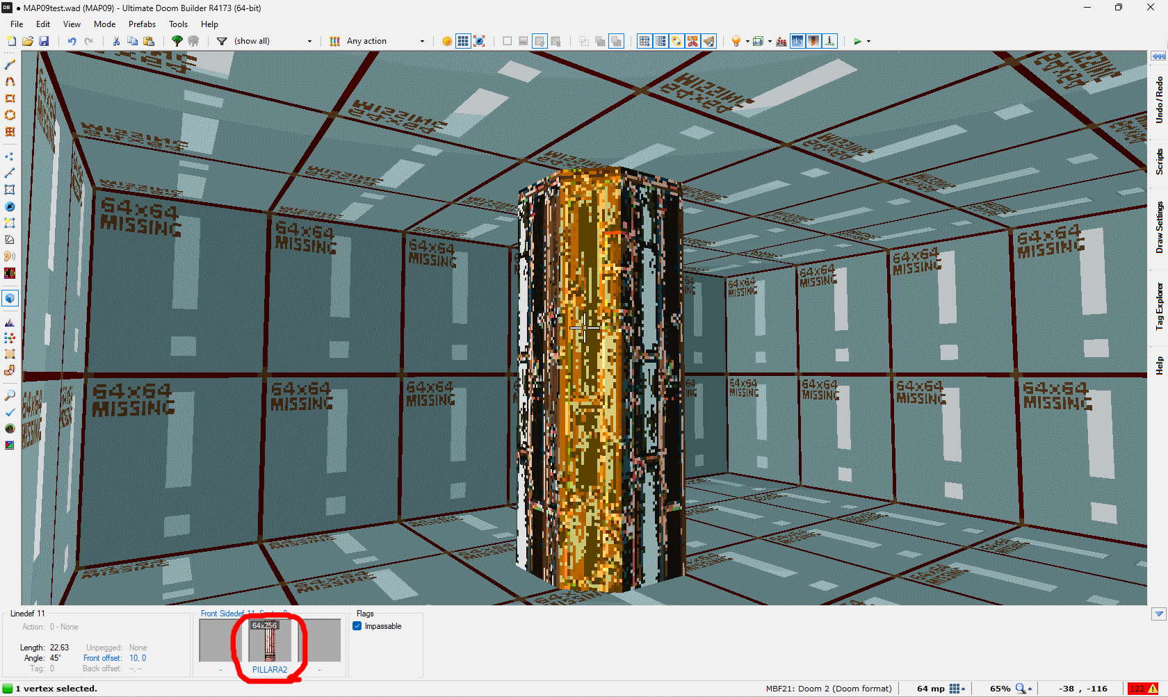Open the 'Any action' linedef filter dropdown
The width and height of the screenshot is (1168, 697).
[422, 42]
